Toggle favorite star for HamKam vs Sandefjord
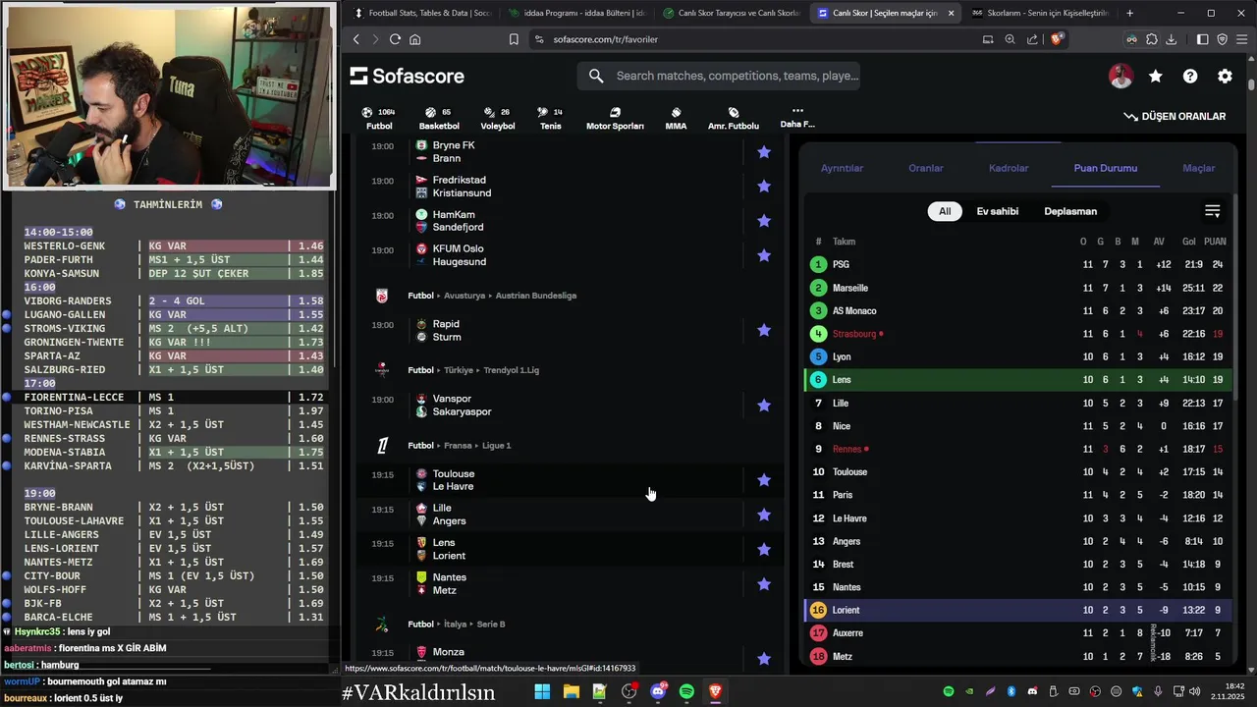This screenshot has height=707, width=1257. click(x=764, y=221)
